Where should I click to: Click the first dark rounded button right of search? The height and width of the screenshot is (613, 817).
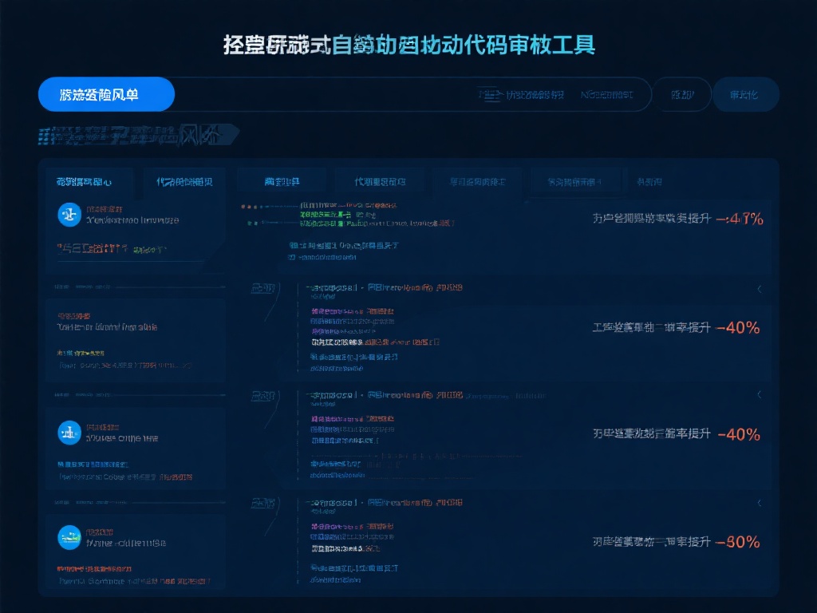[681, 95]
